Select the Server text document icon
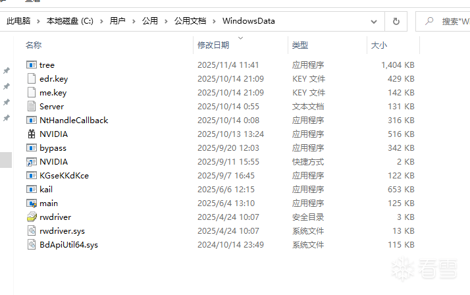Screen dimensions: 470x295 click(32, 106)
